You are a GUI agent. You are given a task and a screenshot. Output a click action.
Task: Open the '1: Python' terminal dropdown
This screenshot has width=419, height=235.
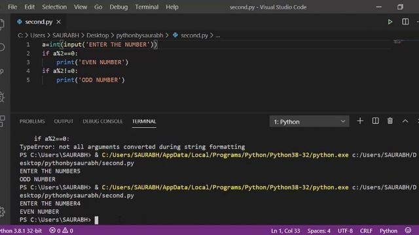click(x=309, y=121)
